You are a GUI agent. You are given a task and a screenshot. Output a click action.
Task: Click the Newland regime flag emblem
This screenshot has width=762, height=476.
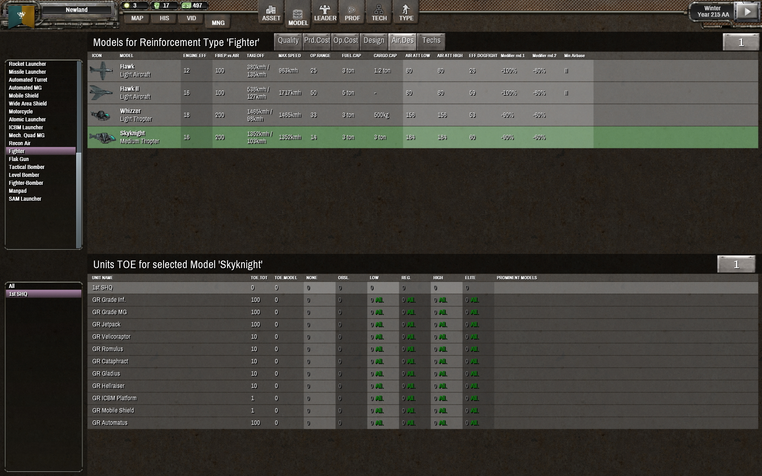coord(22,16)
